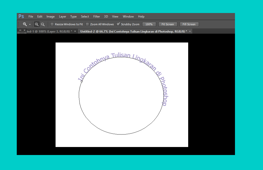Select the Zoom Out mode icon

43,24
